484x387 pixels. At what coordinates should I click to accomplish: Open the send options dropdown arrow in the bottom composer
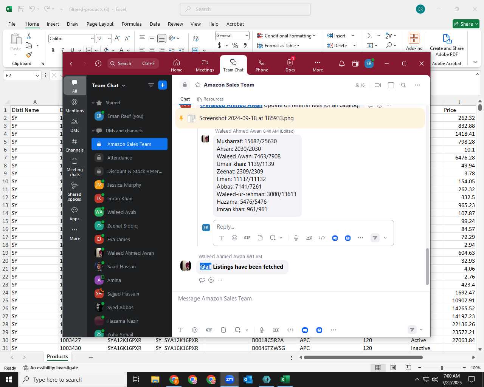tap(421, 330)
